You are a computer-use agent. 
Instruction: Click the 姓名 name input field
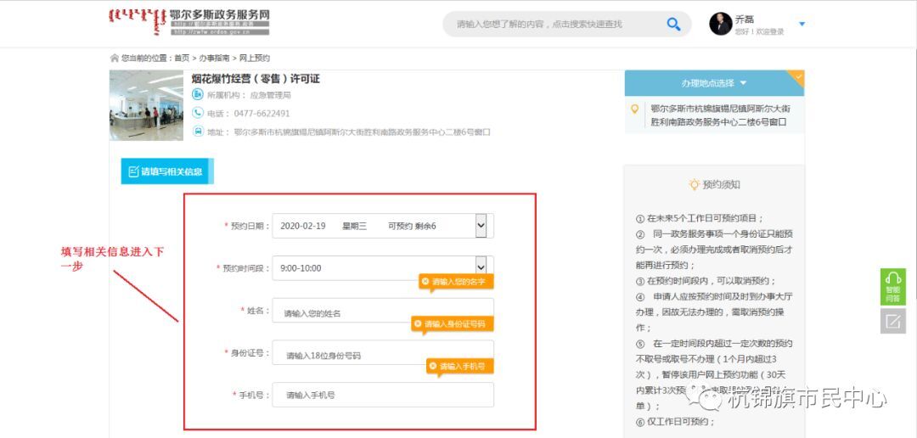382,313
